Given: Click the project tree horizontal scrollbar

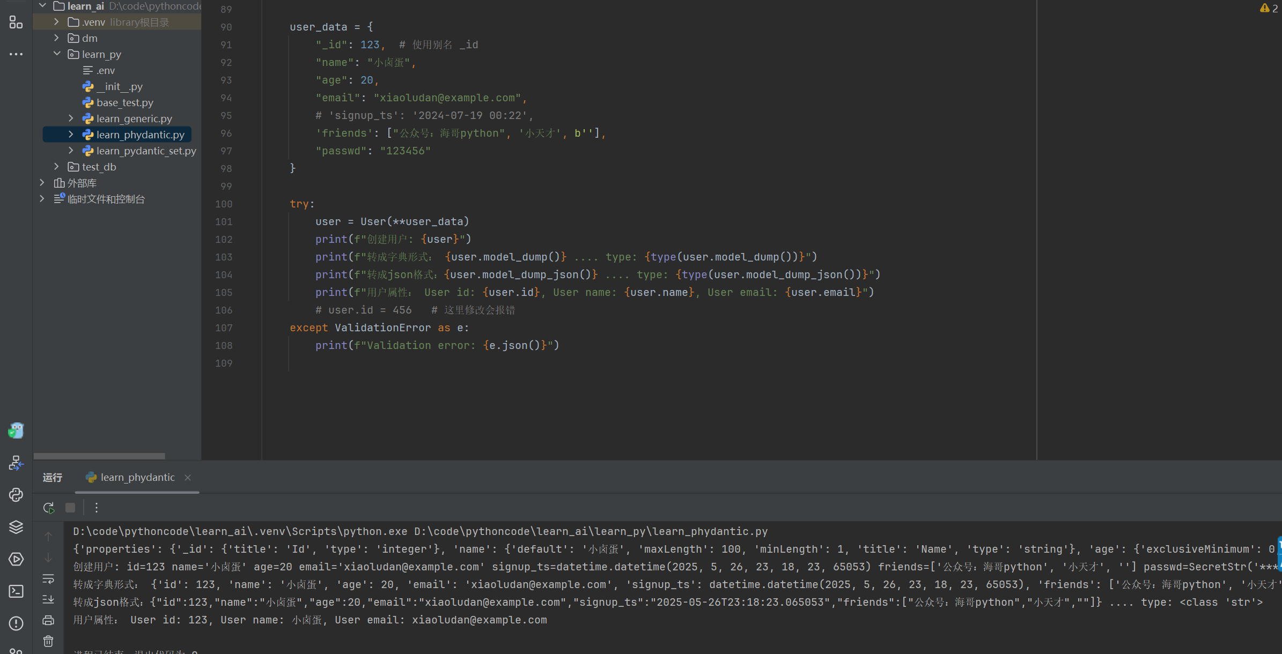Looking at the screenshot, I should tap(99, 456).
